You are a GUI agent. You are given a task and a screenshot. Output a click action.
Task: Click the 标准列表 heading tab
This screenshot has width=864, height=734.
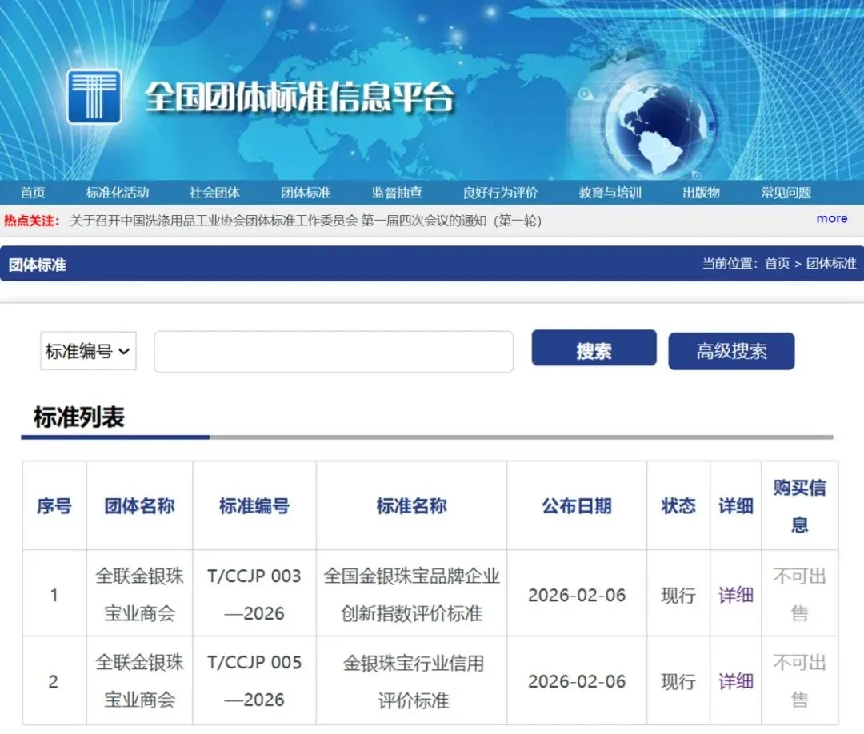(x=79, y=417)
